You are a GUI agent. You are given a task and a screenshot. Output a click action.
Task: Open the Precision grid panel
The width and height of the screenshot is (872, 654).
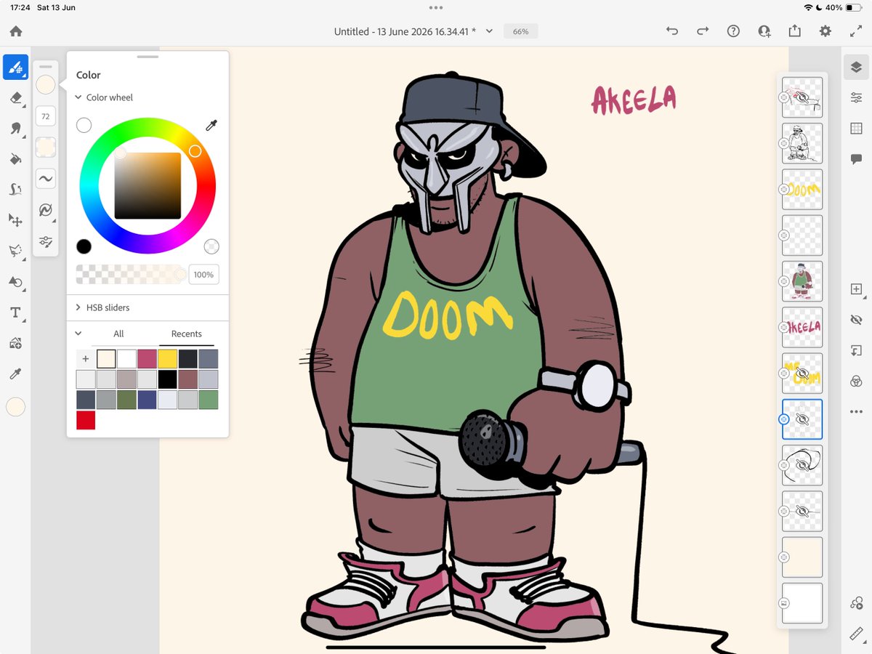(x=856, y=128)
